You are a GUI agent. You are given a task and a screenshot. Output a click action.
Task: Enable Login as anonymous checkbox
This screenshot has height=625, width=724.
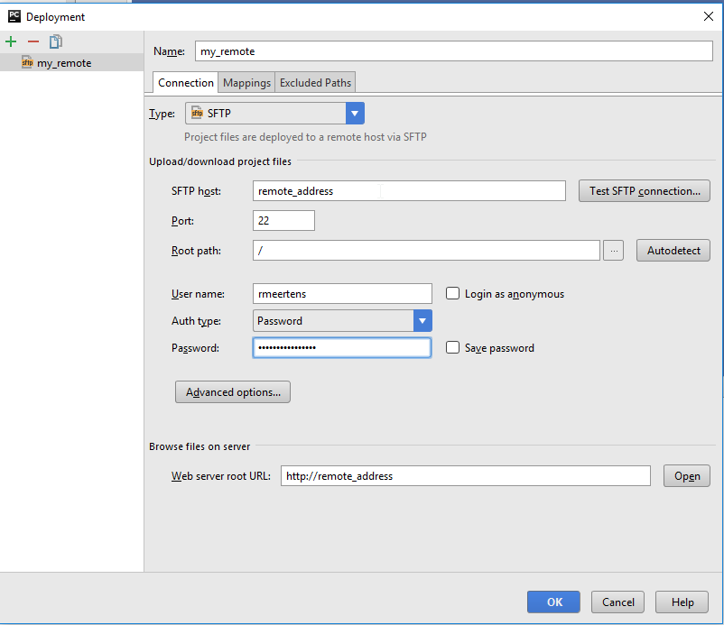click(453, 294)
